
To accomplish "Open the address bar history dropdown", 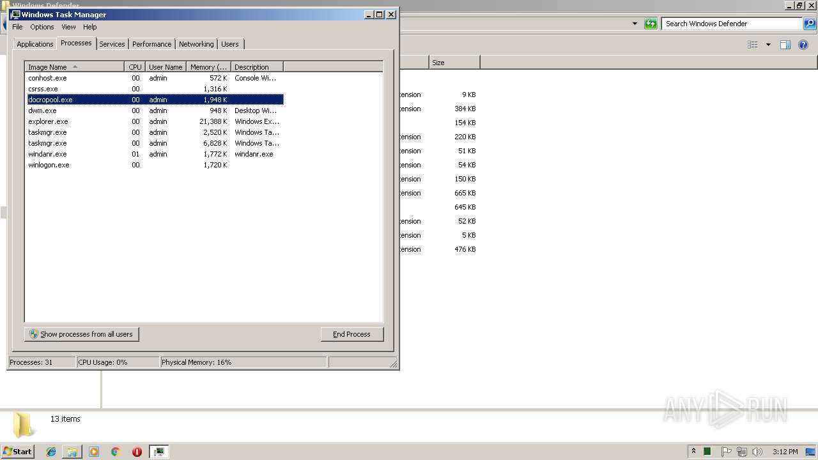I will tap(635, 24).
